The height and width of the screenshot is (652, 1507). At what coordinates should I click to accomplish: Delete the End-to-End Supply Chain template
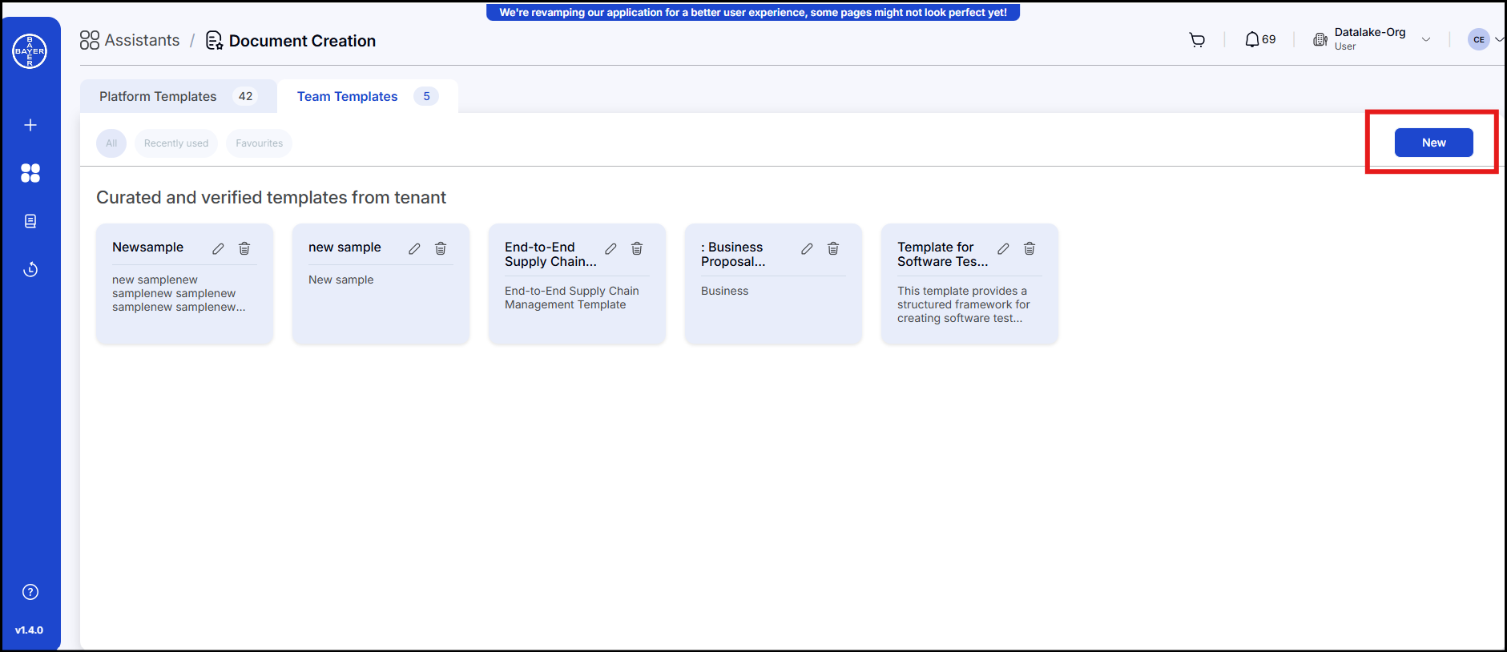pos(637,248)
